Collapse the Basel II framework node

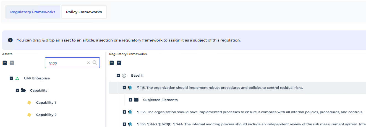[x=118, y=76]
